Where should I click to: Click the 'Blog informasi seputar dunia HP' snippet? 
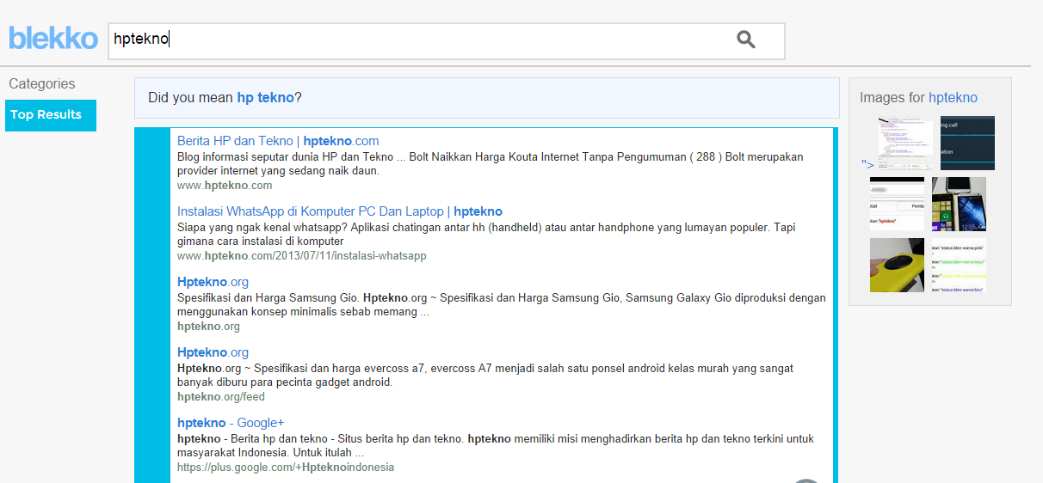click(490, 164)
